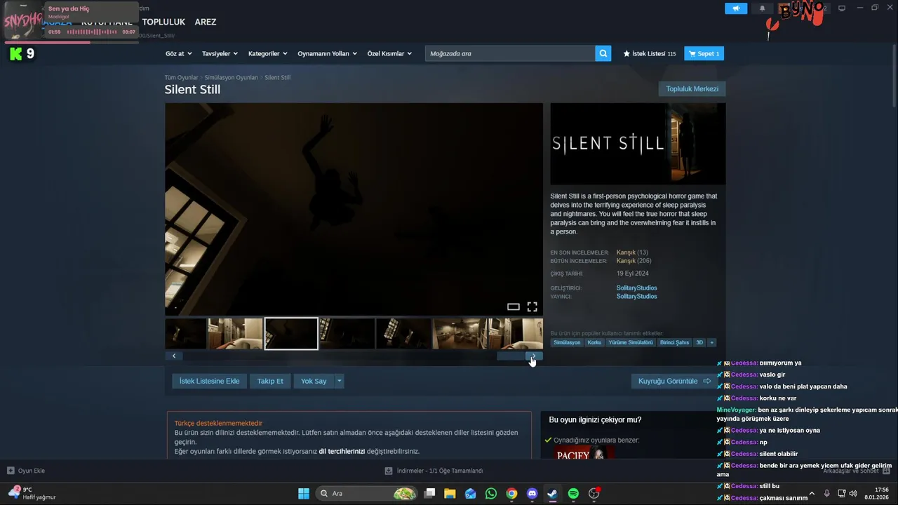Click the speaker volume icon in system tray
This screenshot has height=505, width=898.
coord(853,493)
